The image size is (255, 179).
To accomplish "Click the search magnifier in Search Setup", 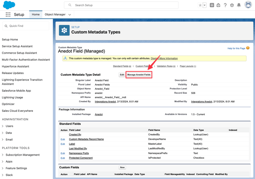I will click(70, 5).
